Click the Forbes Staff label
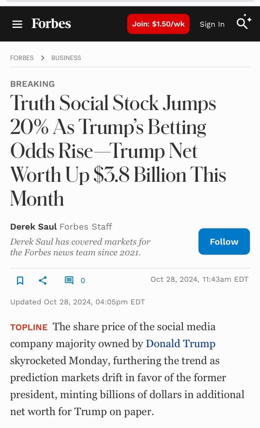The width and height of the screenshot is (260, 428). [x=86, y=226]
